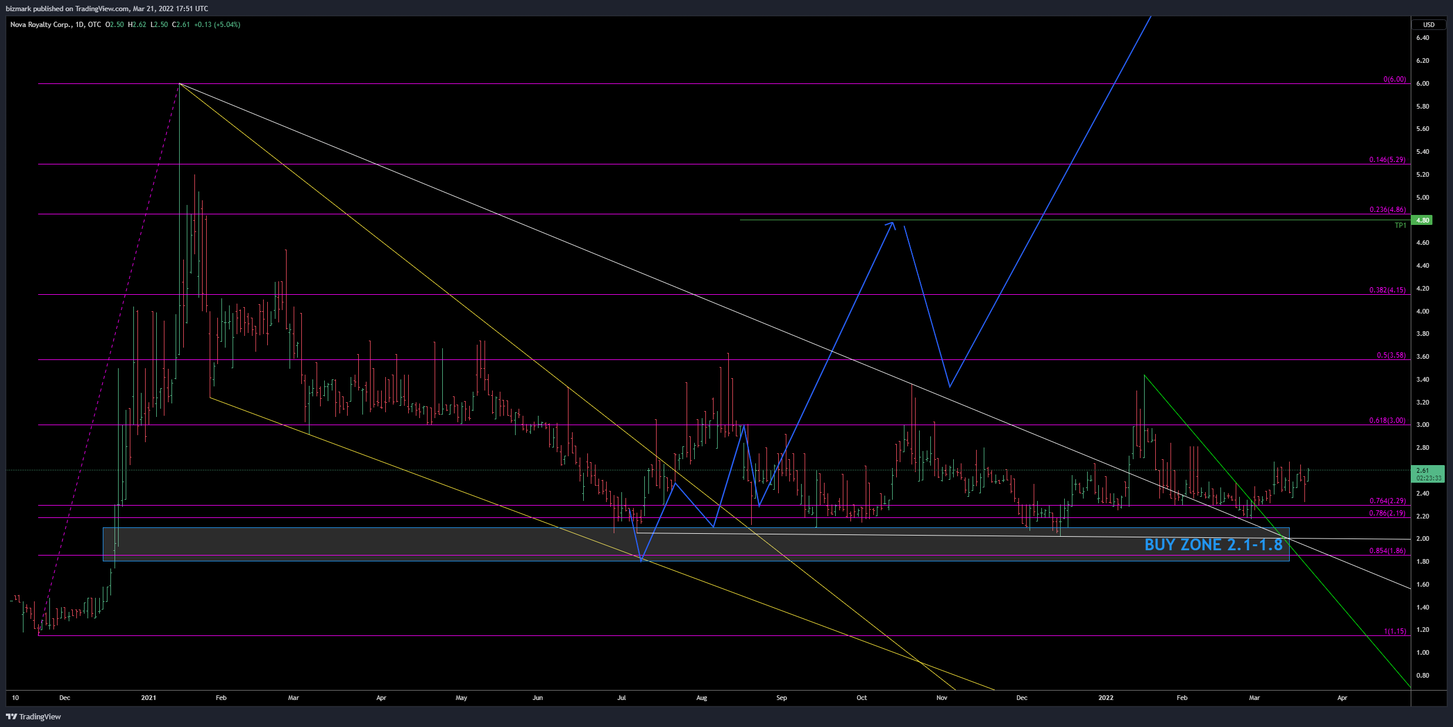Click the 5.00 price axis label
1453x727 pixels.
1422,197
